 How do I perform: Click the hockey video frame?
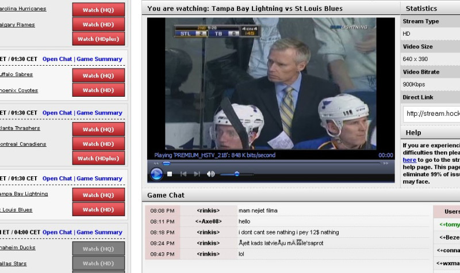coord(270,84)
